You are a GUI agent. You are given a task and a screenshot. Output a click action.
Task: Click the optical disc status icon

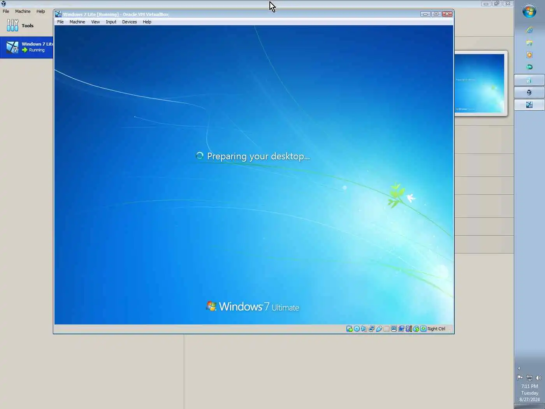point(357,329)
